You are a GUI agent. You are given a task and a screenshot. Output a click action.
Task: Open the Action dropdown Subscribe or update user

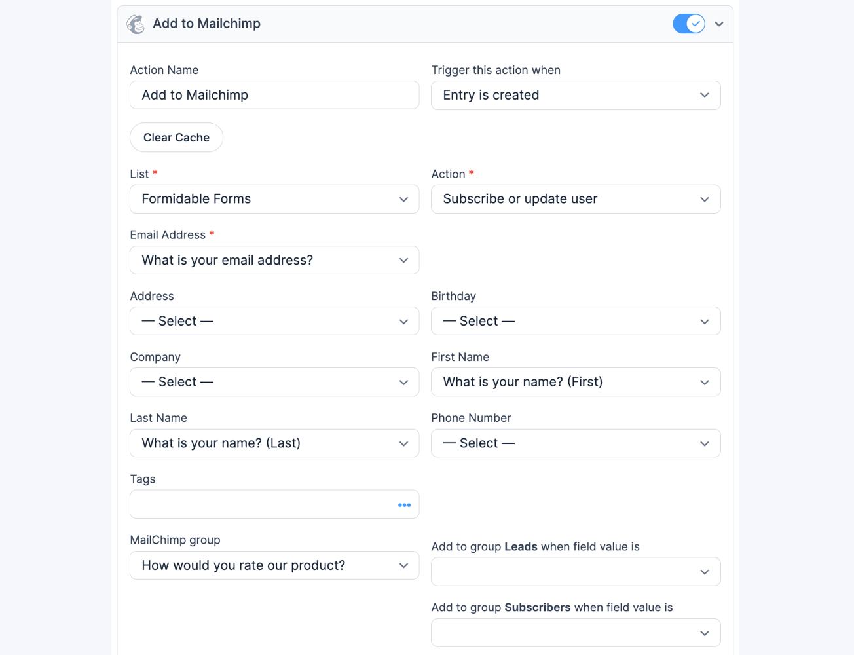(x=576, y=199)
